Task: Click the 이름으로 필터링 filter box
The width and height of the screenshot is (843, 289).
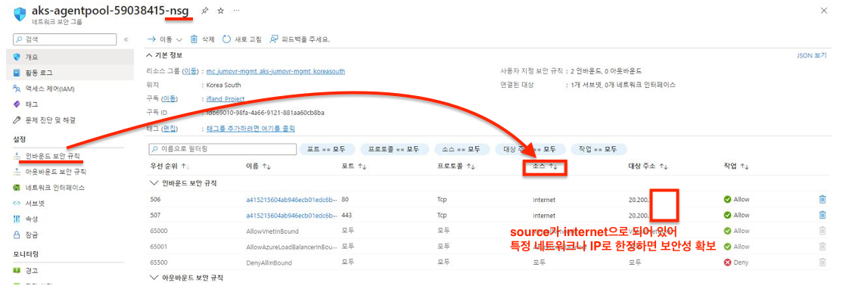Action: (222, 149)
